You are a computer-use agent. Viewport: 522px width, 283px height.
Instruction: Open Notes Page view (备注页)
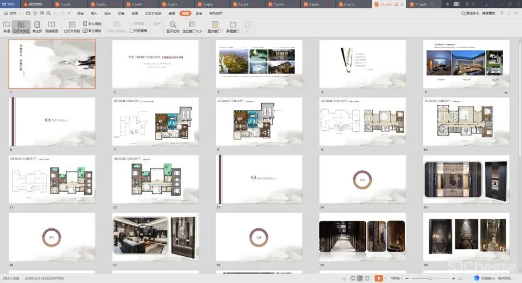tap(37, 27)
